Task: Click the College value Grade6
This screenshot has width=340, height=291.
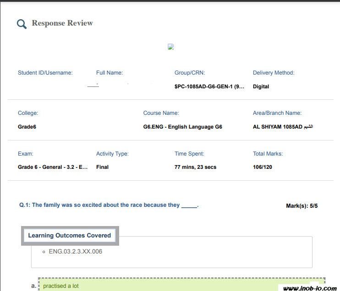Action: click(27, 127)
